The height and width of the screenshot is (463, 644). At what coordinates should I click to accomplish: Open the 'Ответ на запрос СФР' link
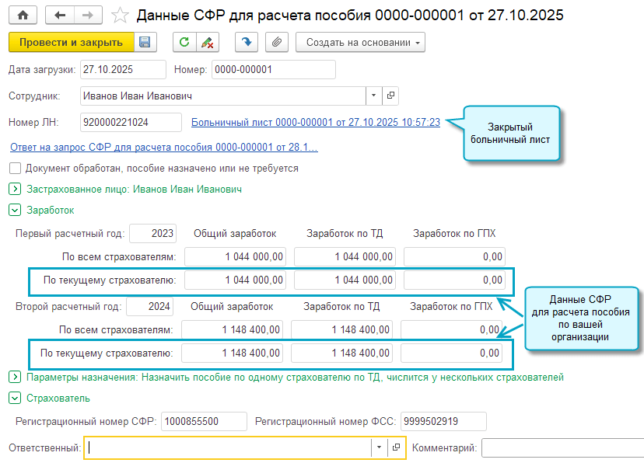163,147
